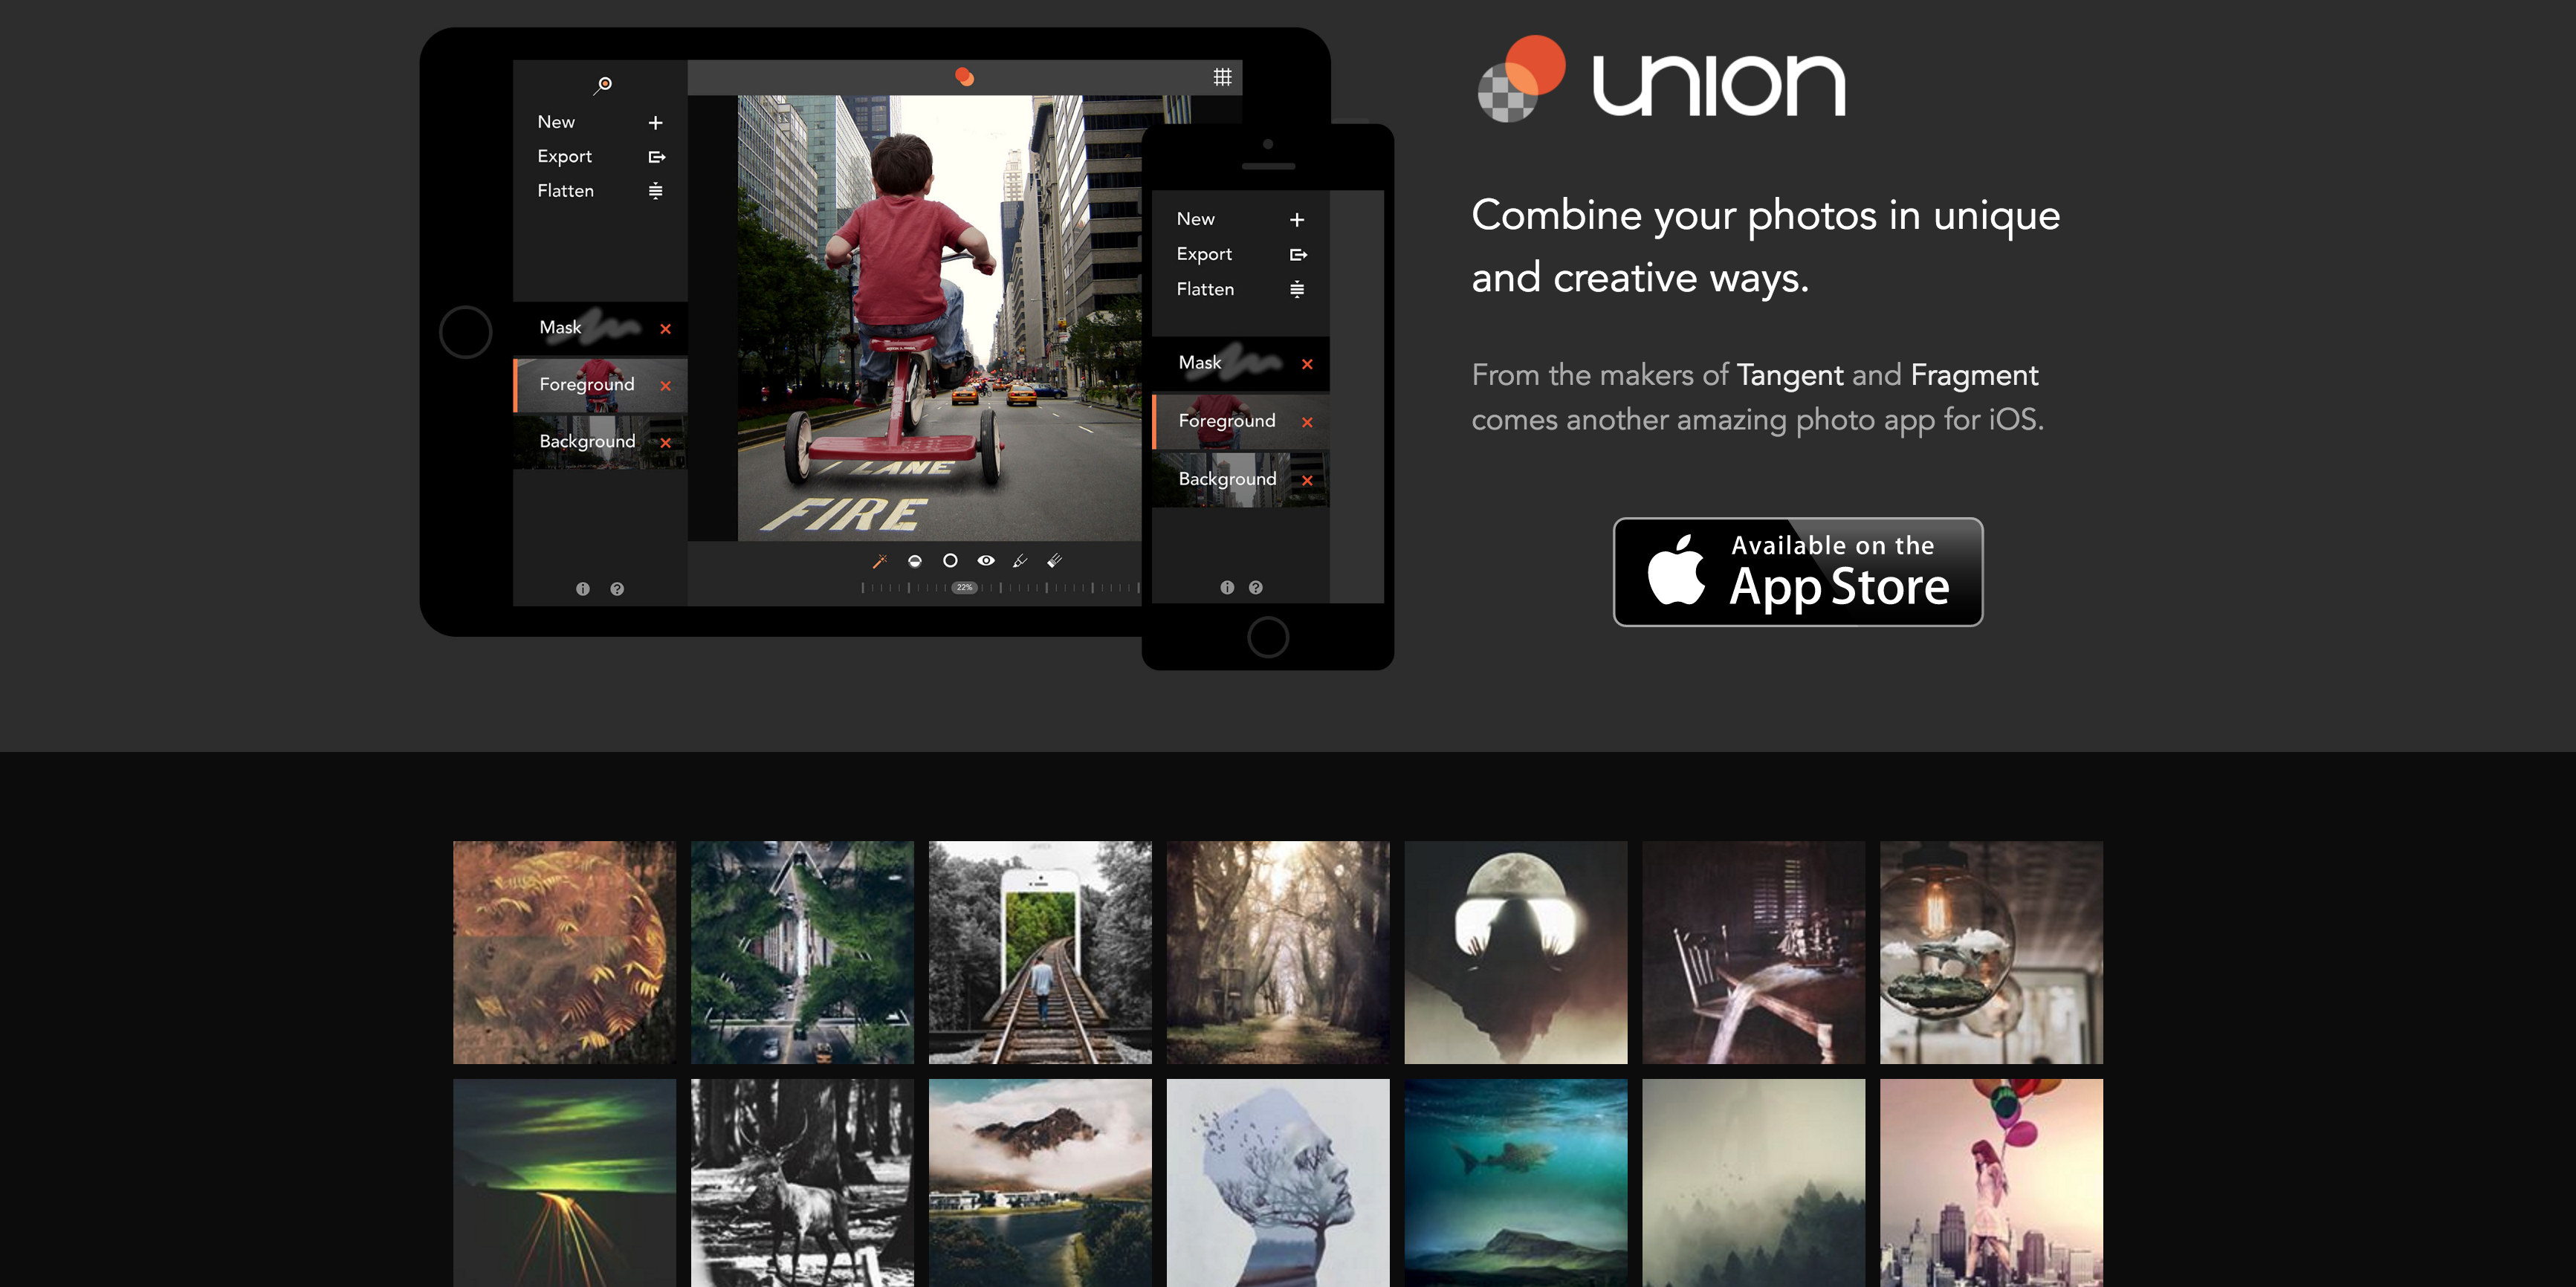Click the Export icon in phone view
The width and height of the screenshot is (2576, 1287).
point(1299,253)
